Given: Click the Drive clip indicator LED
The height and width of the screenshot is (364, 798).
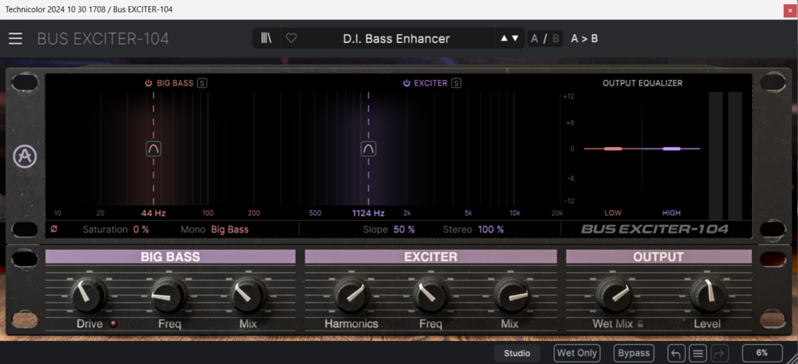Looking at the screenshot, I should pos(113,324).
